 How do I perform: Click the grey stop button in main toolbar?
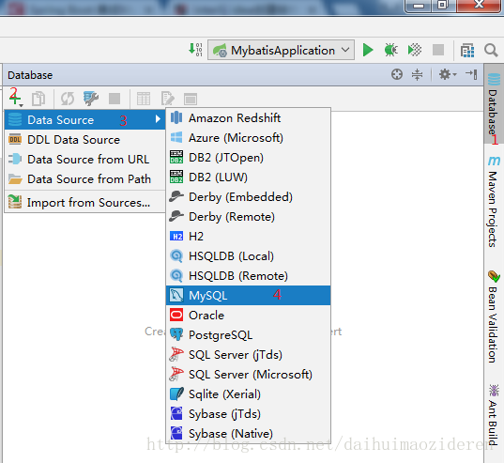pos(438,50)
